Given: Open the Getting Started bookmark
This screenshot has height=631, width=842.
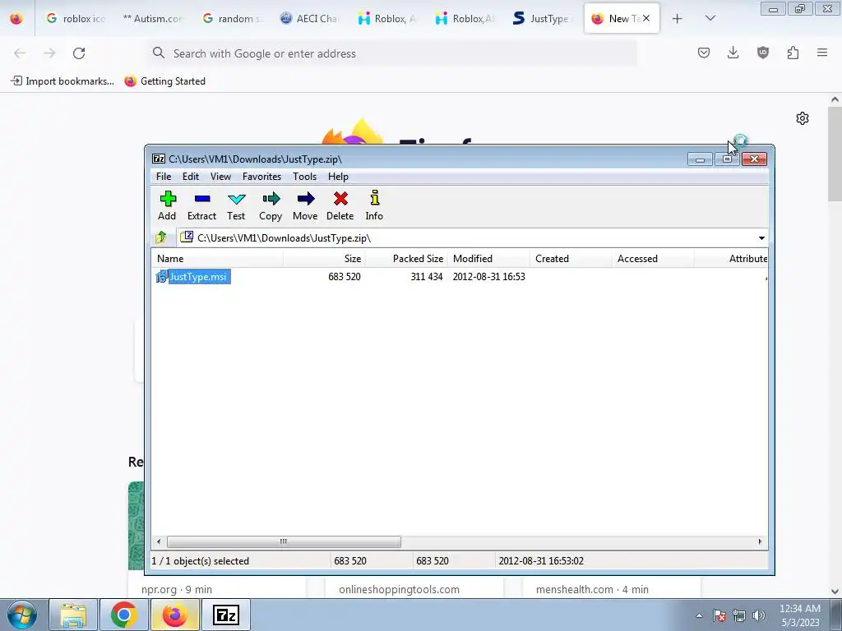Looking at the screenshot, I should pyautogui.click(x=164, y=81).
